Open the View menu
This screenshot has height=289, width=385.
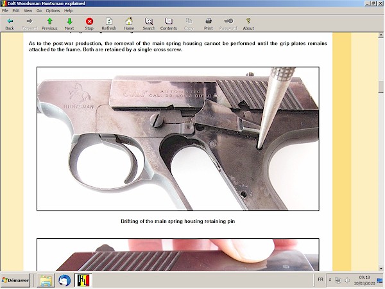[x=28, y=10]
